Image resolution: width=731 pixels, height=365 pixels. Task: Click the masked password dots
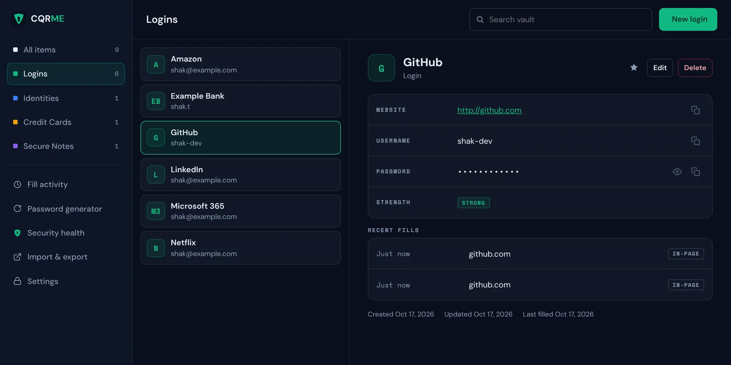(488, 172)
